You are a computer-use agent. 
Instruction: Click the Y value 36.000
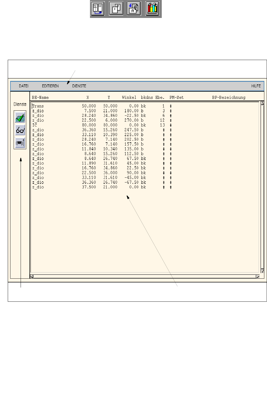point(110,173)
